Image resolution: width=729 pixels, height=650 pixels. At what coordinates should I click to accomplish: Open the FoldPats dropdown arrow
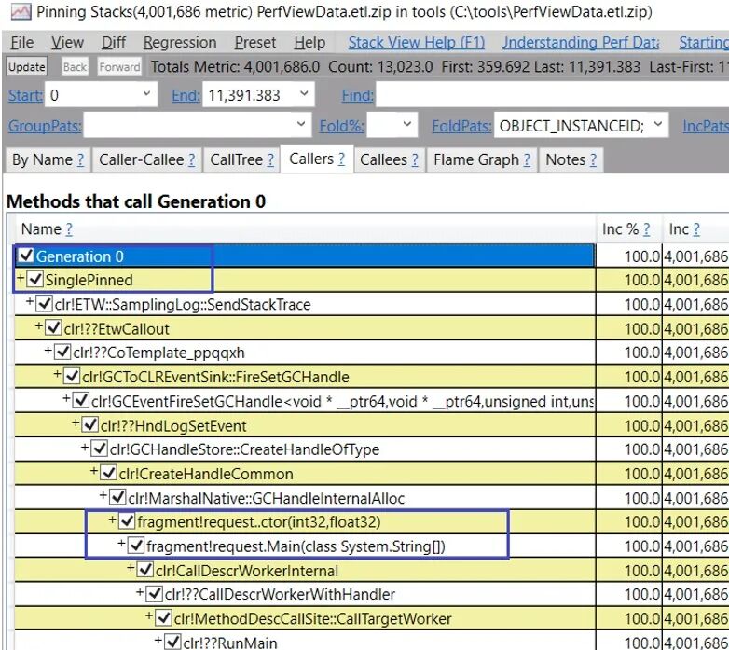tap(657, 125)
